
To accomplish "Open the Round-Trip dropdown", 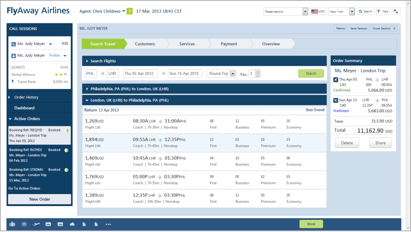I will pos(233,73).
